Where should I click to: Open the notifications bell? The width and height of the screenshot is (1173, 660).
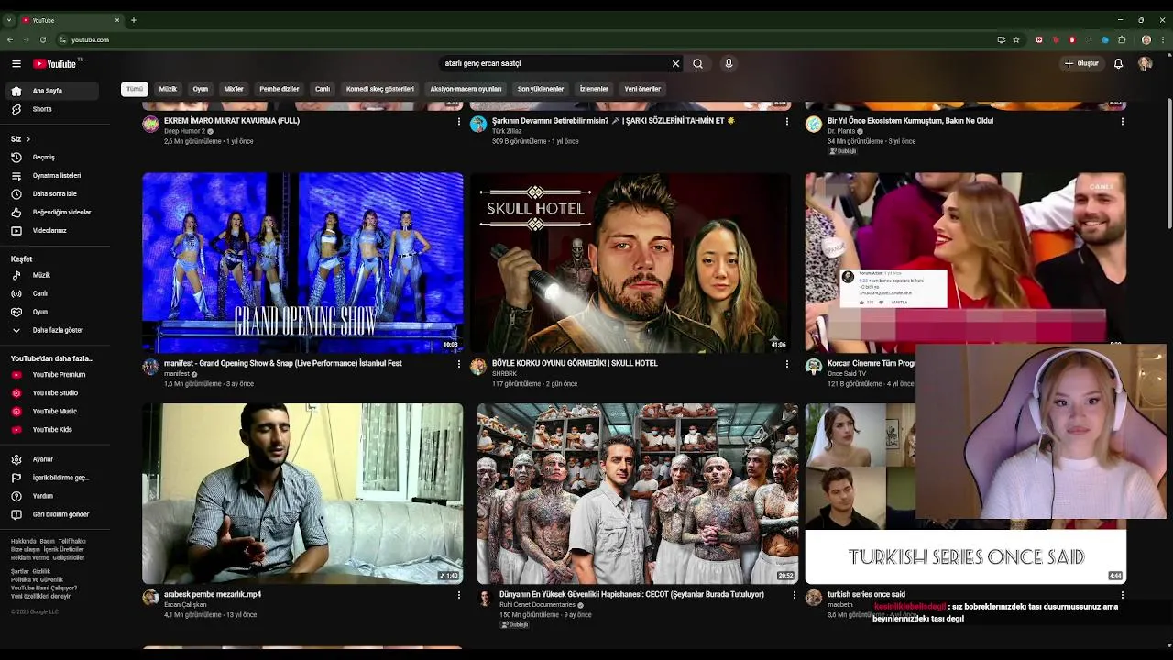tap(1118, 63)
